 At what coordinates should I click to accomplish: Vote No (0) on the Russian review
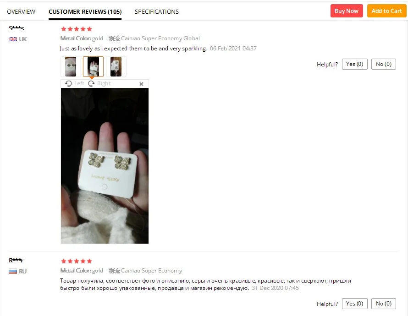[384, 304]
